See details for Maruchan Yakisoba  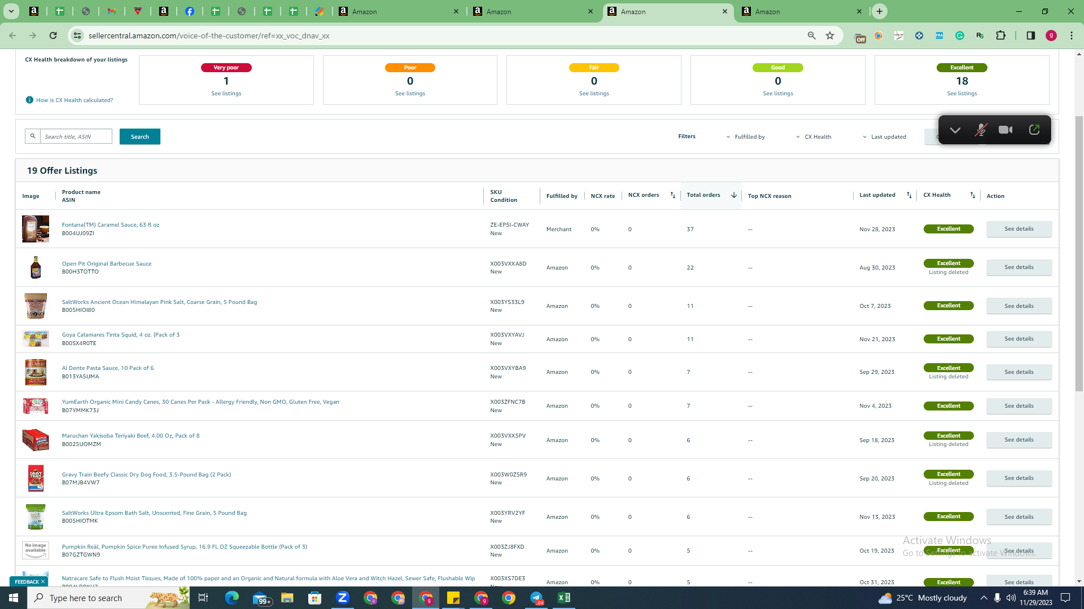coord(1019,440)
